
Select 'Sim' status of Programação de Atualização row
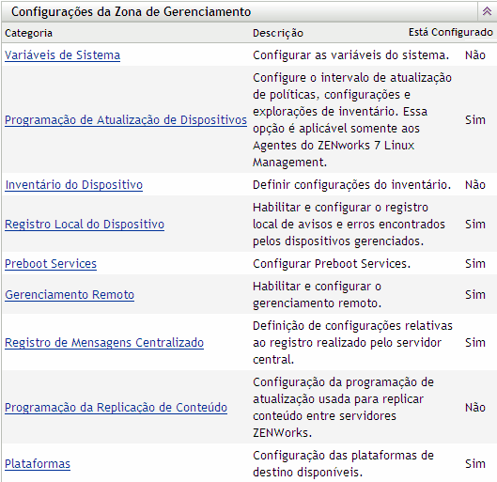click(x=475, y=120)
